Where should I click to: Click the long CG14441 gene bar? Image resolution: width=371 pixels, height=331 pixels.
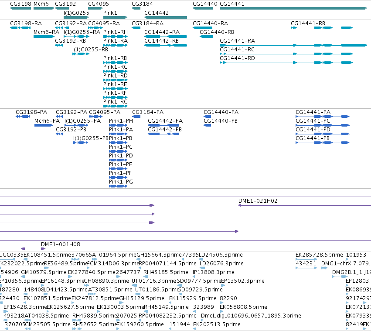(x=293, y=8)
